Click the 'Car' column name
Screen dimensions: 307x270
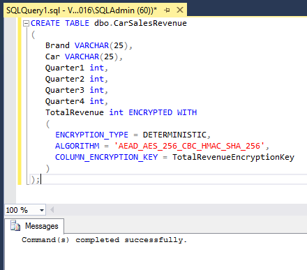pos(52,57)
